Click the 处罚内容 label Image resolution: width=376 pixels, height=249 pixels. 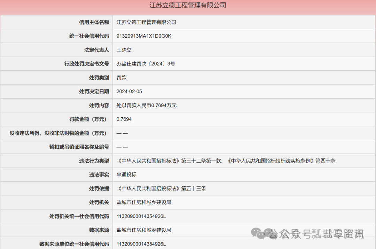pyautogui.click(x=99, y=106)
